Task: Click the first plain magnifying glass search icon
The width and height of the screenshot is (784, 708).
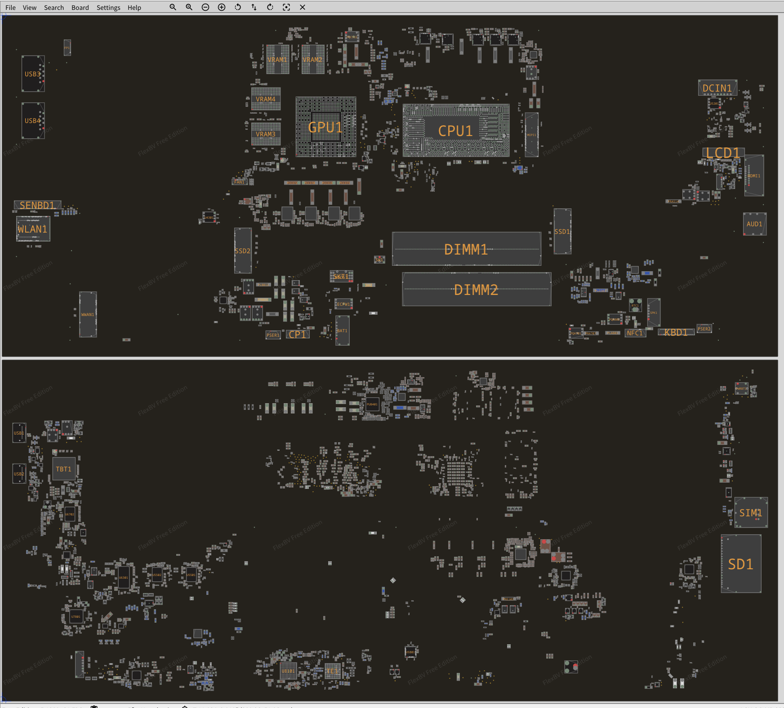Action: pos(173,7)
